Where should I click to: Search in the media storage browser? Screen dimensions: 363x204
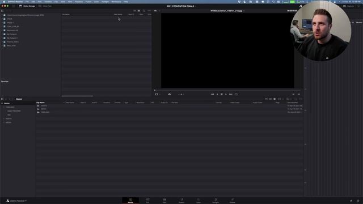(x=144, y=11)
